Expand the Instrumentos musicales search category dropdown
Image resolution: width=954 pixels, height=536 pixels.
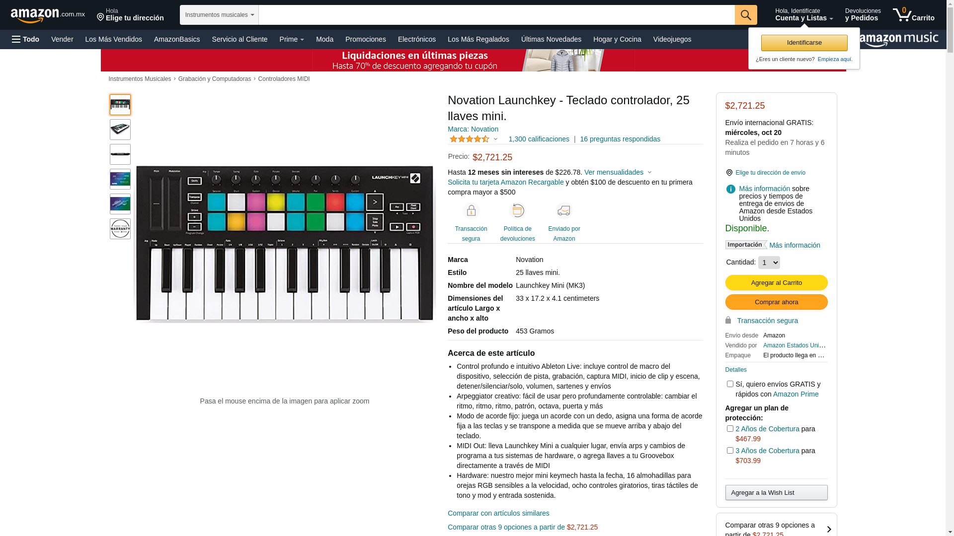point(219,15)
